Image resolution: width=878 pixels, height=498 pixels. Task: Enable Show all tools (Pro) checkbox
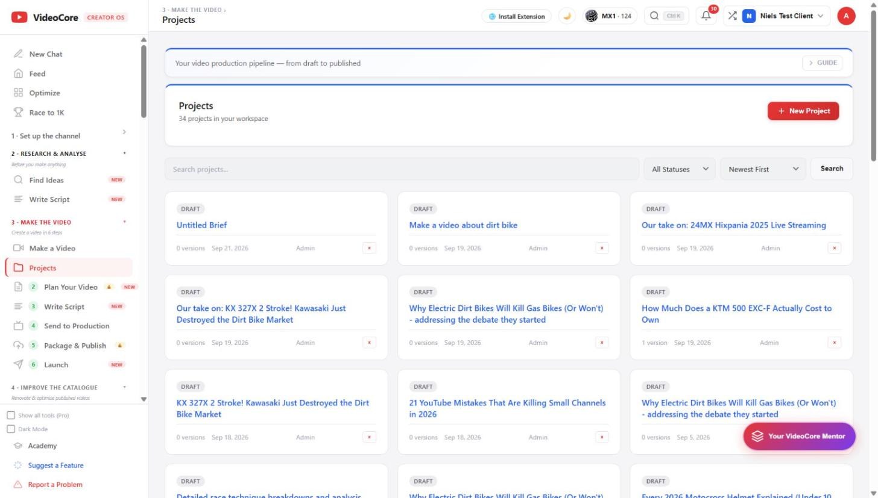tap(11, 416)
